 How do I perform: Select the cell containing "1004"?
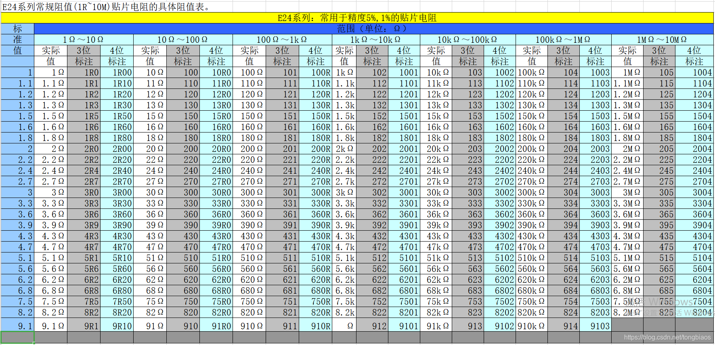point(694,72)
